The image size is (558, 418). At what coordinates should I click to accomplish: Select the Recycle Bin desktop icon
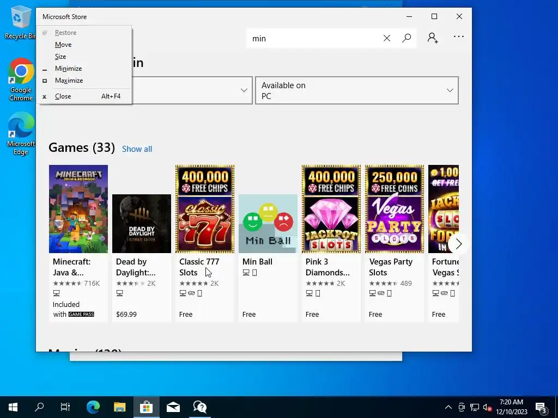click(x=20, y=22)
